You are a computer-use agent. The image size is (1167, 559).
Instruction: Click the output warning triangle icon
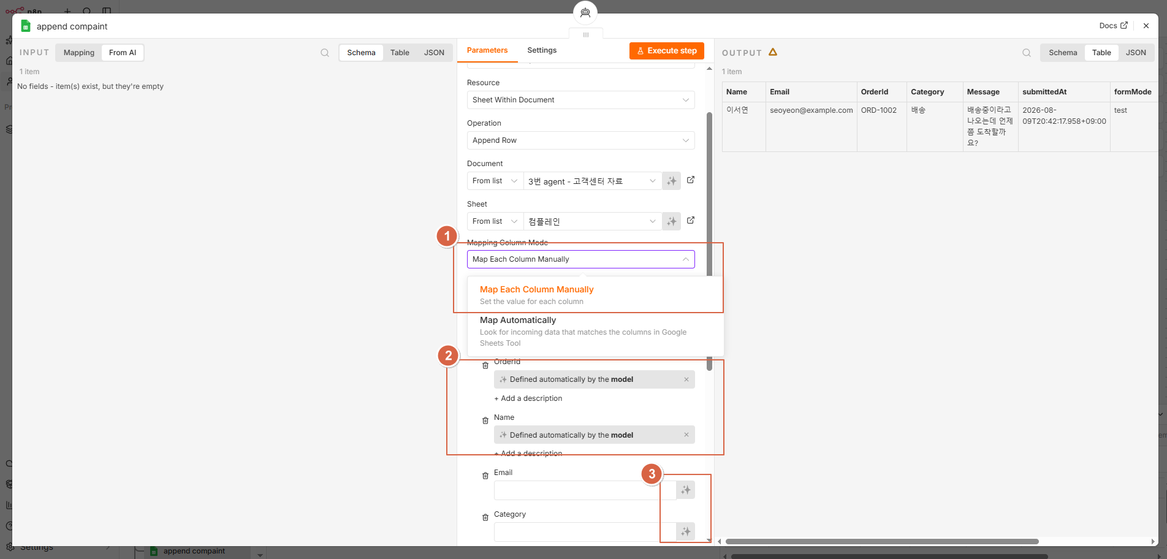coord(773,52)
